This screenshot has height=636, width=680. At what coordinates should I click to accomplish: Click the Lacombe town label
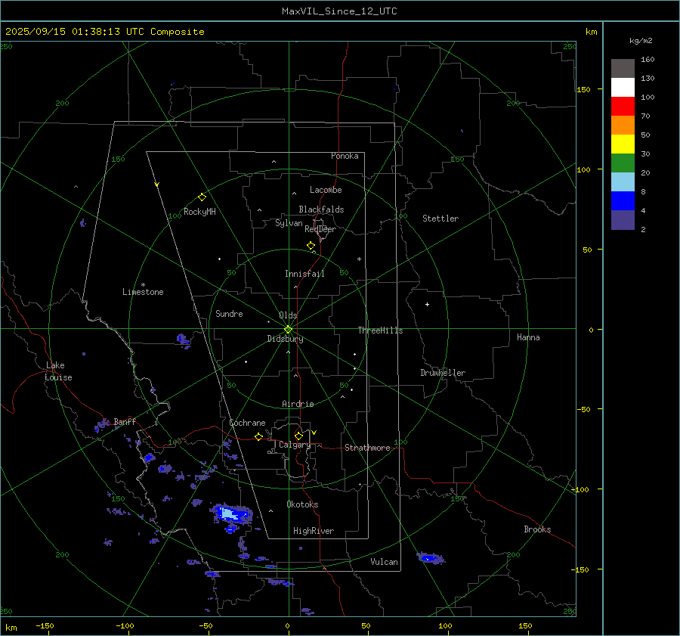click(326, 190)
